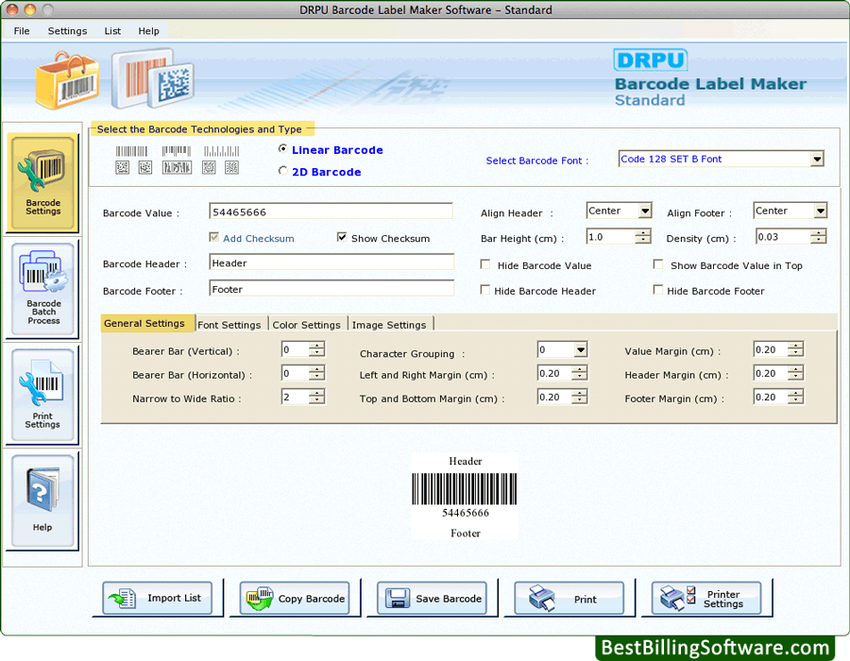The height and width of the screenshot is (661, 850).
Task: Open the Help menu
Action: [148, 31]
